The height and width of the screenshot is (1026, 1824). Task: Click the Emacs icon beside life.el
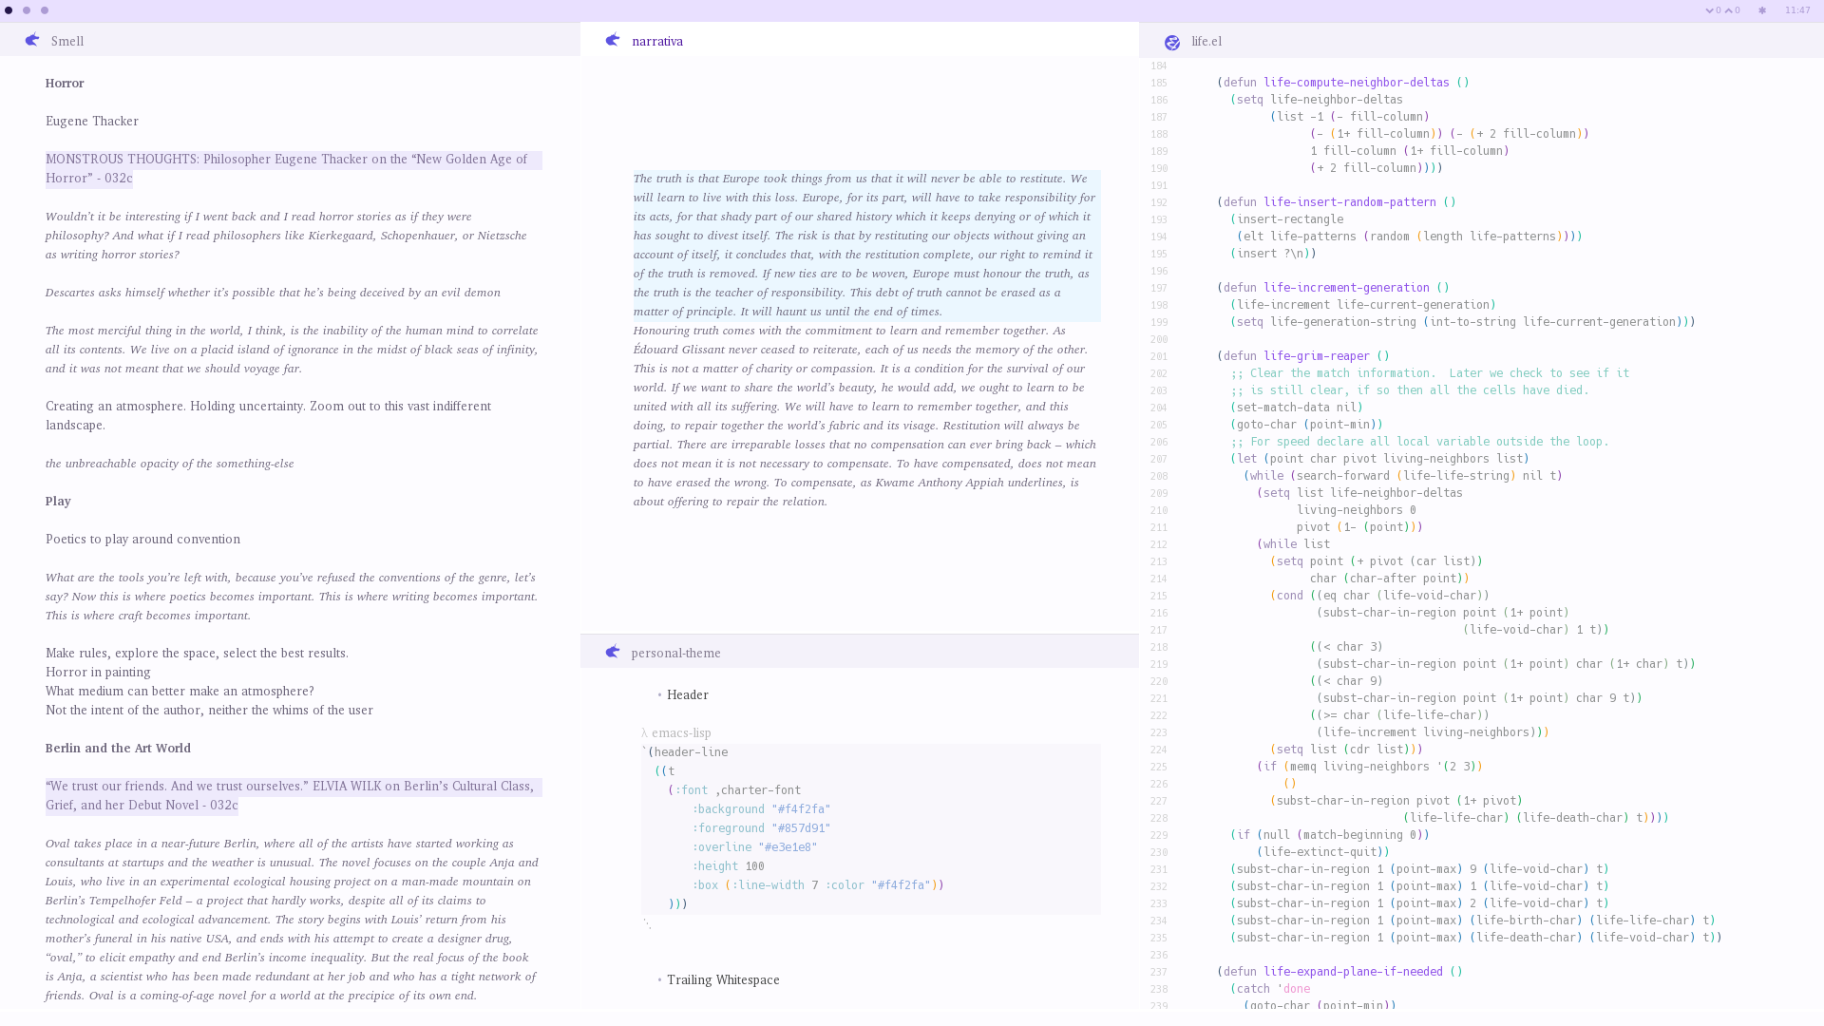(1172, 42)
